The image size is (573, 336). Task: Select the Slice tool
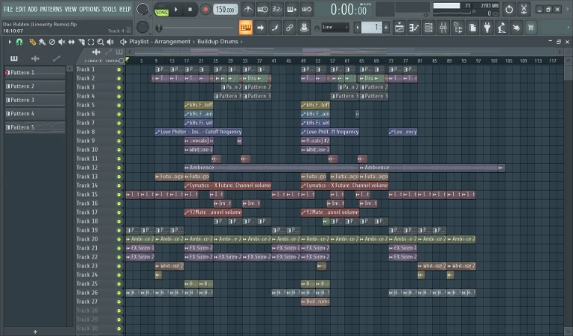click(81, 42)
